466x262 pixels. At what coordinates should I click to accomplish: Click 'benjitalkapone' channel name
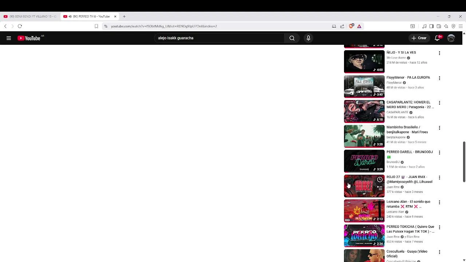(x=396, y=138)
